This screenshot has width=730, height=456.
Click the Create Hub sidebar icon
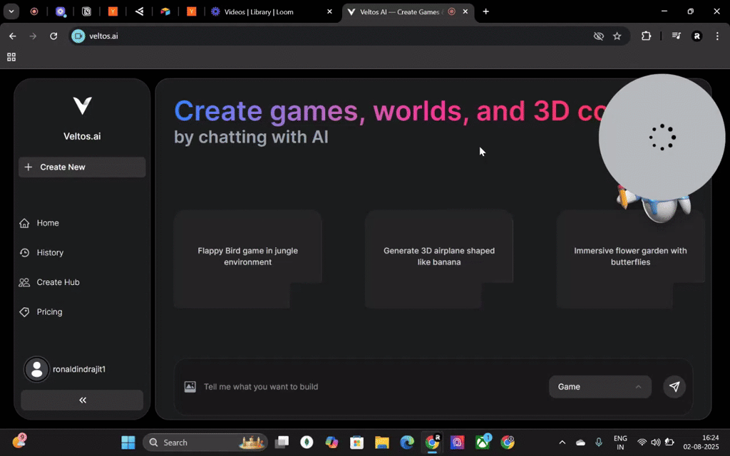click(x=24, y=282)
